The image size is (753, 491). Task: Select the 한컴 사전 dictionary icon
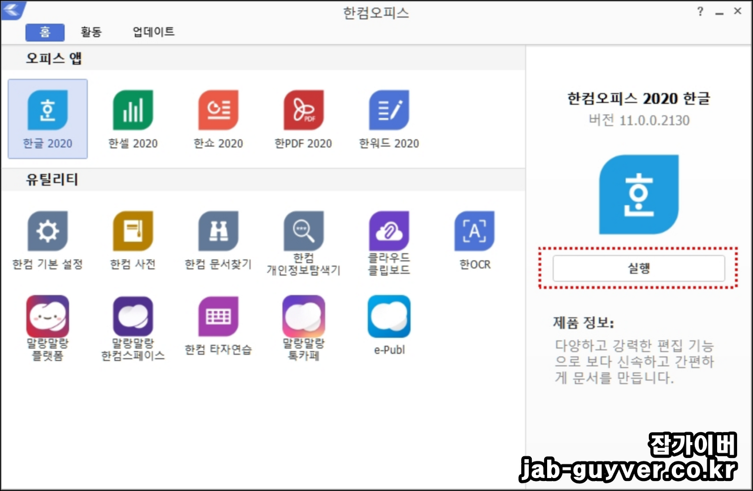click(133, 231)
